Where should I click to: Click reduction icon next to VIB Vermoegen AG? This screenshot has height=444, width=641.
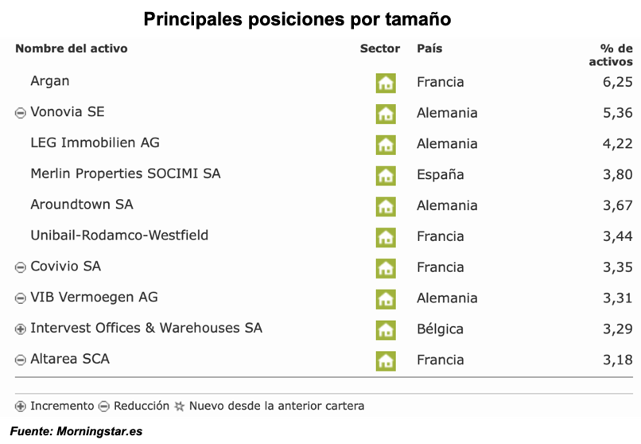click(21, 298)
